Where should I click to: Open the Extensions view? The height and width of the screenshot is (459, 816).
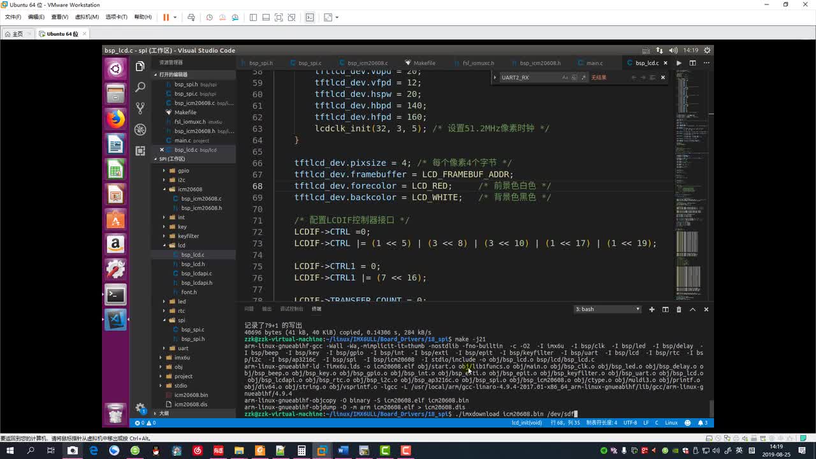[140, 150]
